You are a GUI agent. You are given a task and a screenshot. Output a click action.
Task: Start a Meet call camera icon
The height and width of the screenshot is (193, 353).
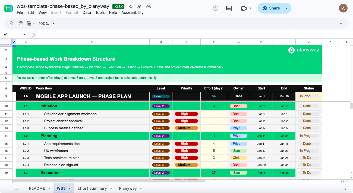coord(244,8)
